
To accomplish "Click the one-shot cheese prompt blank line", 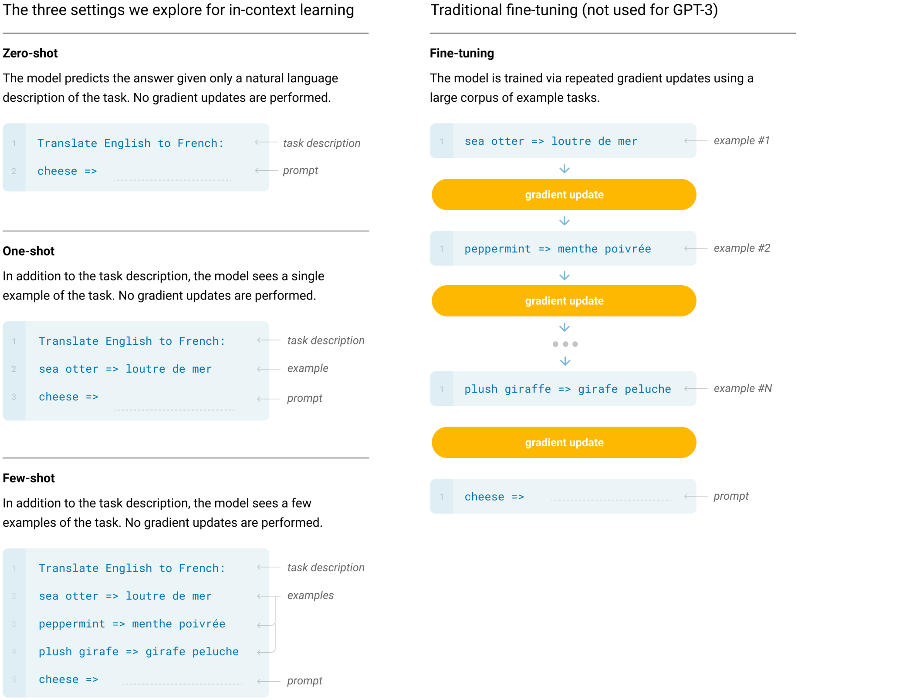I will tap(174, 410).
